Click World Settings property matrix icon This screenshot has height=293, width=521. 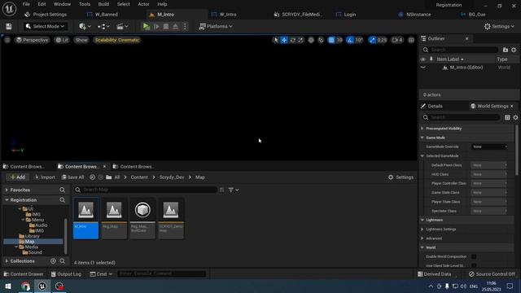coord(507,117)
